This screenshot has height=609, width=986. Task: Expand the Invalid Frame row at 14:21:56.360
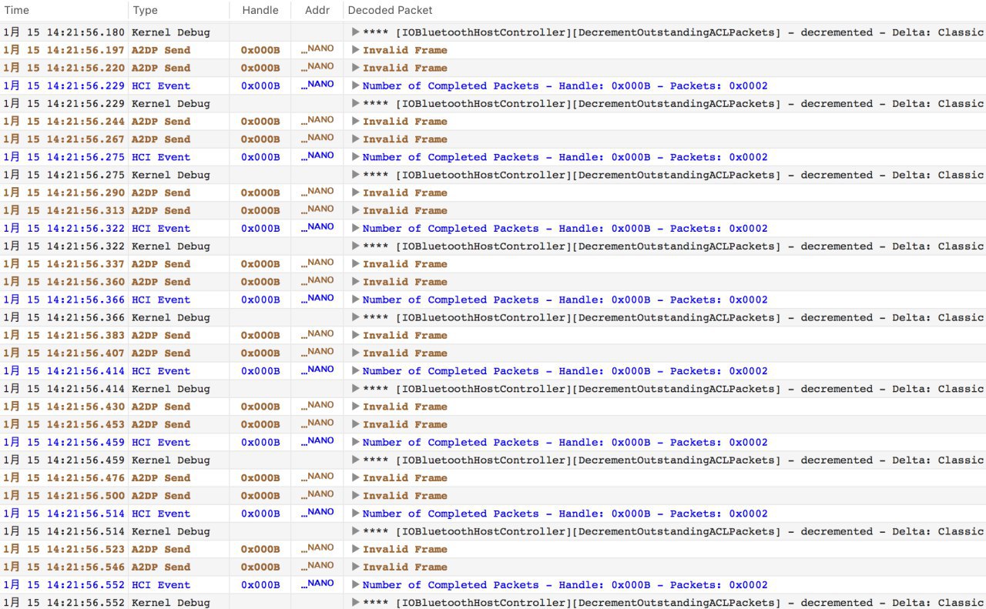(x=355, y=282)
